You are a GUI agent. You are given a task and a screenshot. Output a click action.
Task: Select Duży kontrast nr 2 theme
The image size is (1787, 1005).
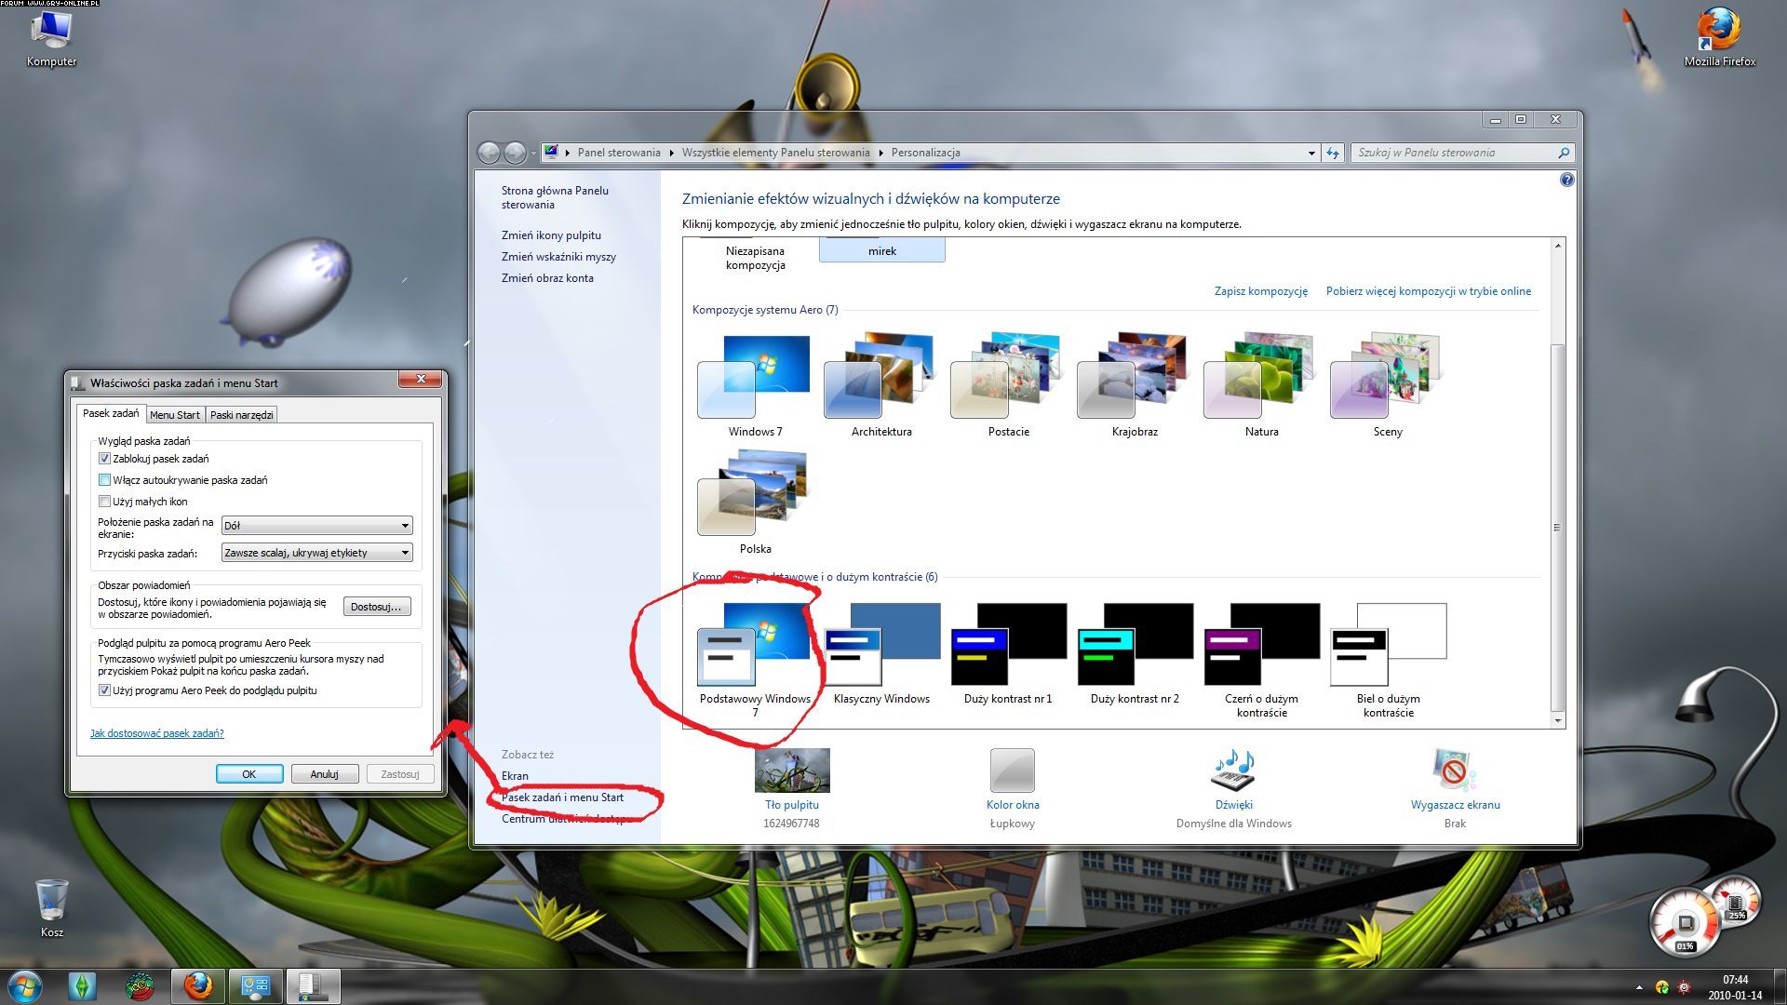tap(1135, 653)
